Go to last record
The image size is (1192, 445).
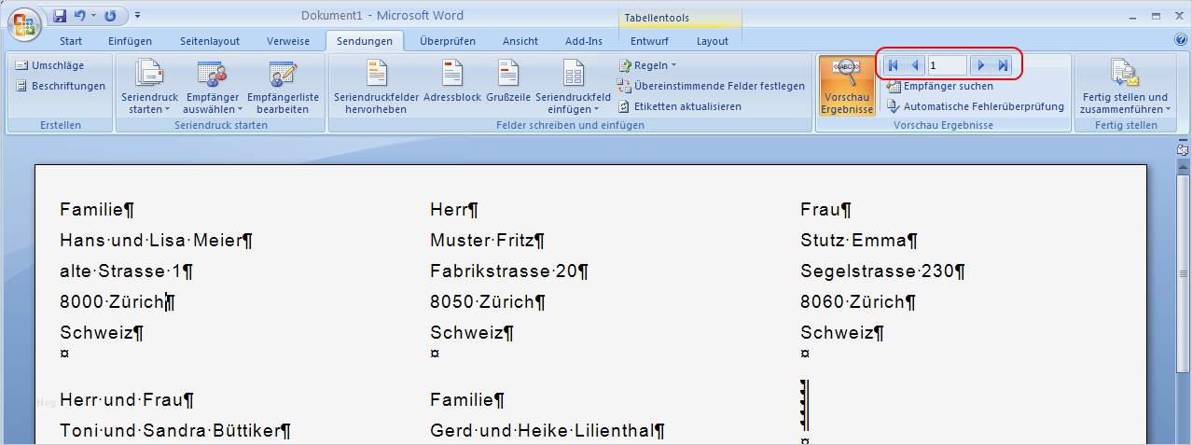click(x=1003, y=65)
